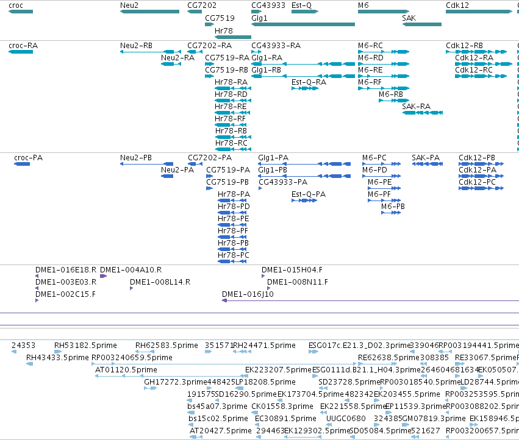Image resolution: width=519 pixels, height=440 pixels.
Task: Select the DME1-008L14.R marker
Action: [x=131, y=288]
